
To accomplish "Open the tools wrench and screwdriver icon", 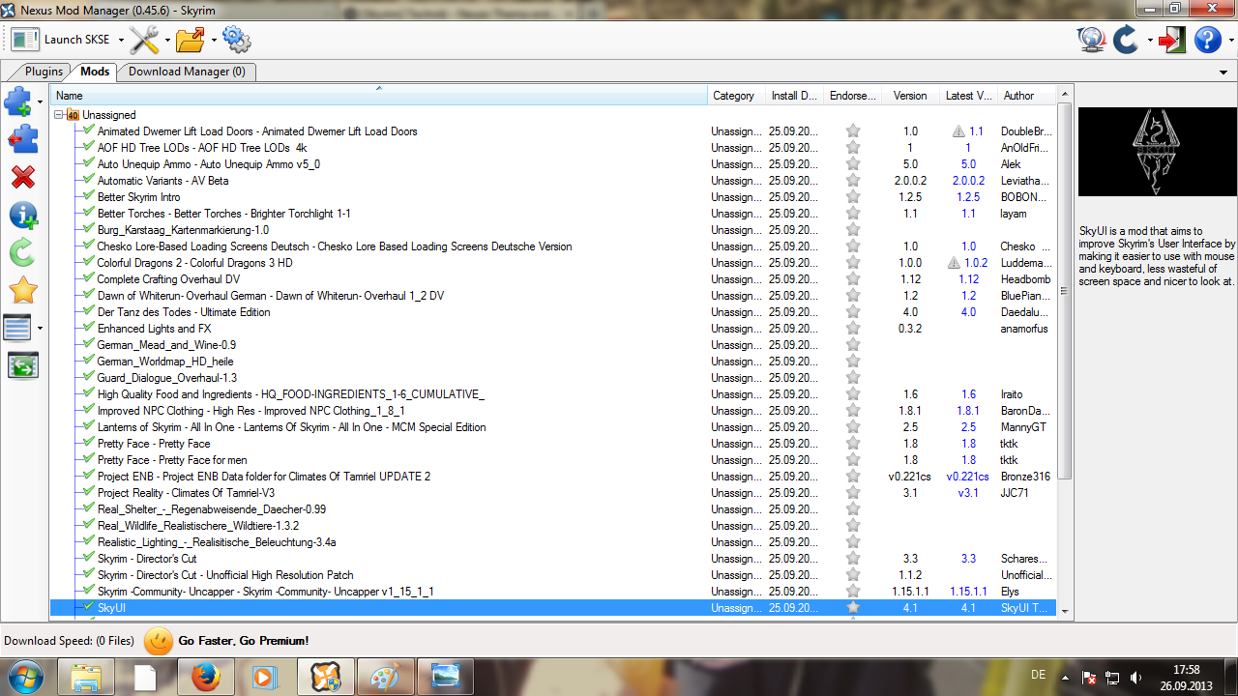I will coord(144,40).
